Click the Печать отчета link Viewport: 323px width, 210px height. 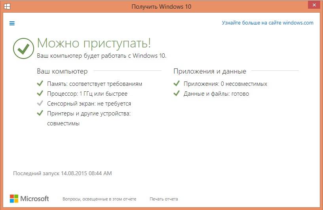click(164, 199)
